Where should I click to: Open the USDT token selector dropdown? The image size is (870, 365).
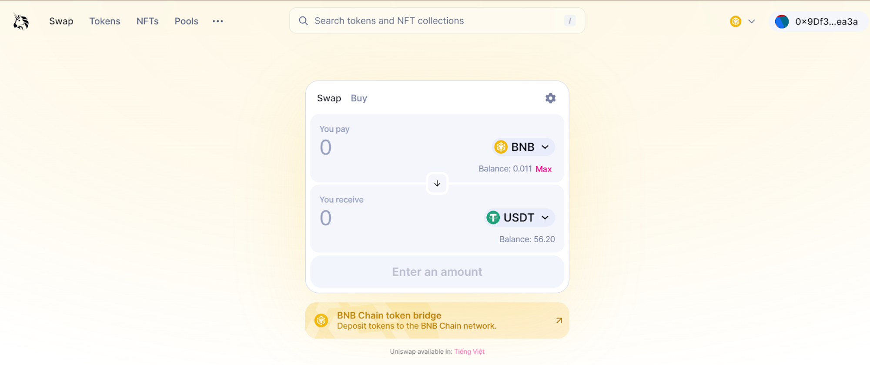click(519, 218)
